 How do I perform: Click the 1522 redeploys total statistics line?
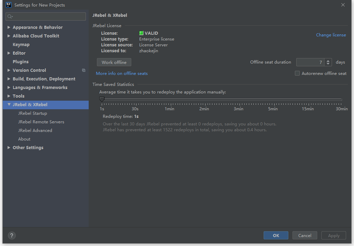pos(185,130)
